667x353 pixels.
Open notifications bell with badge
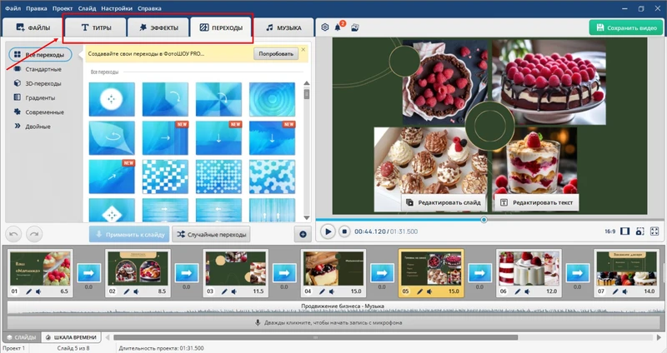tap(339, 27)
